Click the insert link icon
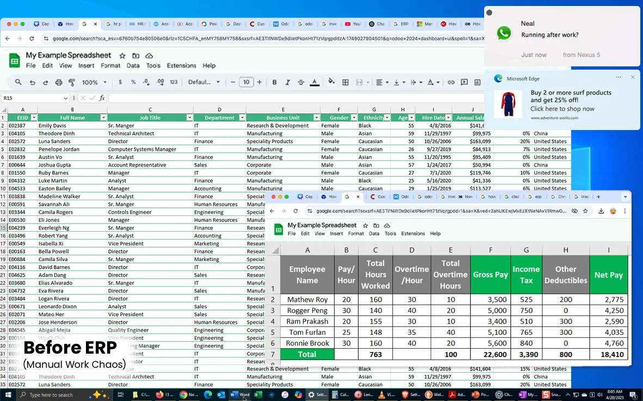This screenshot has height=401, width=643. click(451, 82)
